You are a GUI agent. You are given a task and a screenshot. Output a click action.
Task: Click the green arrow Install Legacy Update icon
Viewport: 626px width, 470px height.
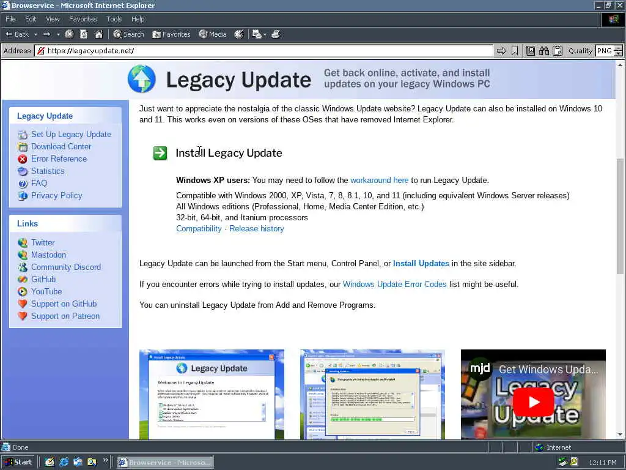[x=160, y=152]
